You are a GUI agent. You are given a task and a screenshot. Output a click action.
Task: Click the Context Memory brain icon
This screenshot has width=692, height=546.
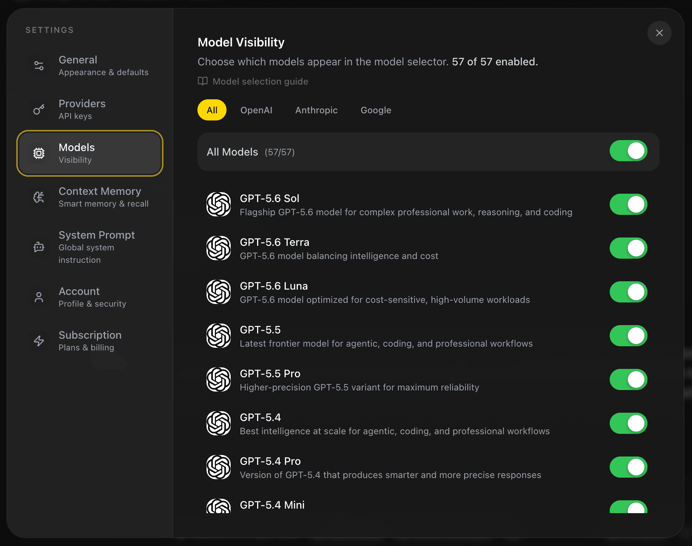pos(39,197)
